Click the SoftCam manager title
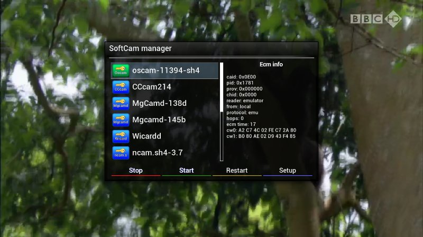 140,48
